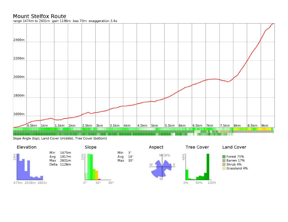Select the Forest 75% green swatch
The width and height of the screenshot is (288, 222).
224,157
